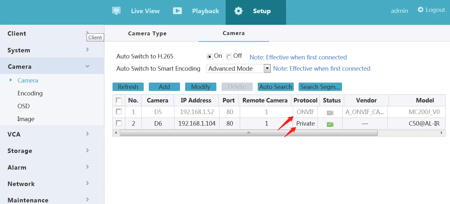Click the IP Address column header
The width and height of the screenshot is (450, 204).
[196, 101]
